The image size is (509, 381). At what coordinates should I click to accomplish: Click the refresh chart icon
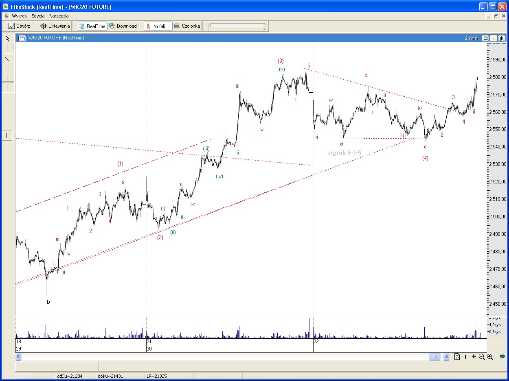(457, 357)
